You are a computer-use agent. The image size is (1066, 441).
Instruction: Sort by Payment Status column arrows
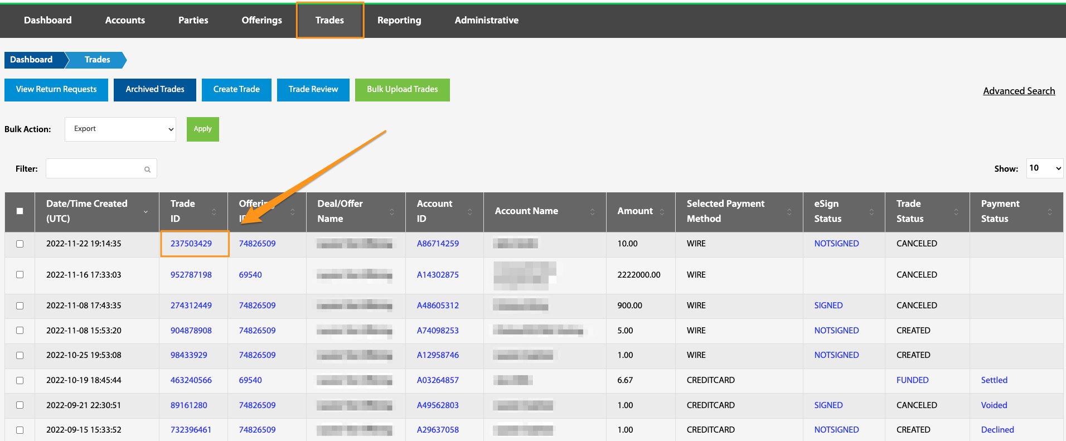click(1050, 212)
